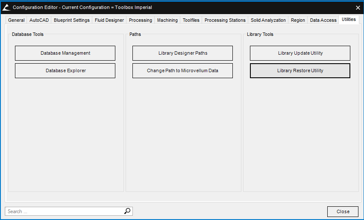Switch to the General tab
This screenshot has height=220, width=364.
(x=16, y=20)
